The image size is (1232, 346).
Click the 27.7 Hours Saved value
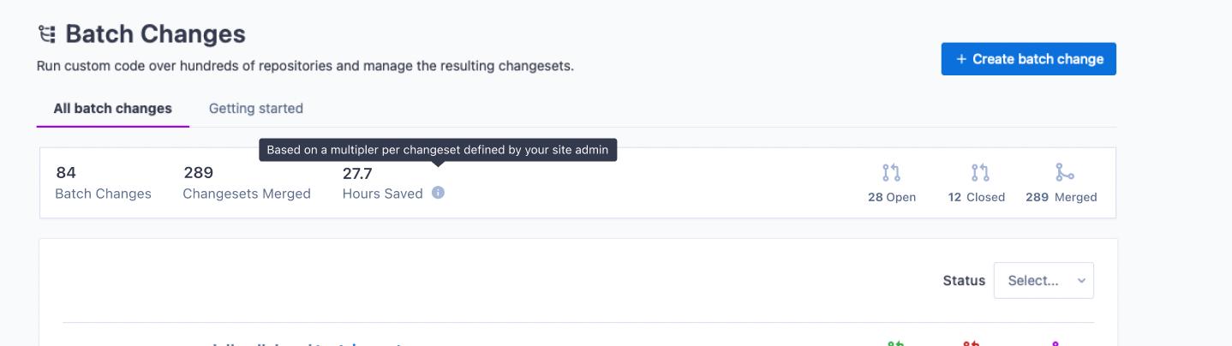pos(357,173)
